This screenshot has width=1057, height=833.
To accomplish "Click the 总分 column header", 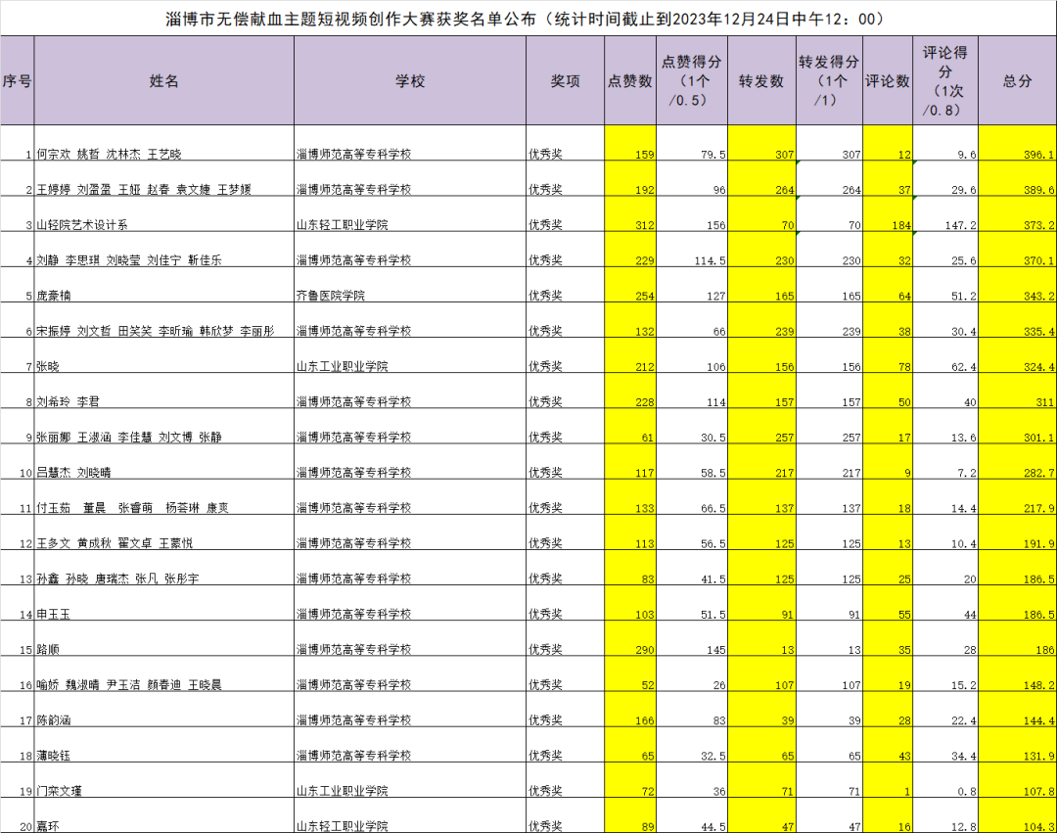I will pyautogui.click(x=1017, y=81).
